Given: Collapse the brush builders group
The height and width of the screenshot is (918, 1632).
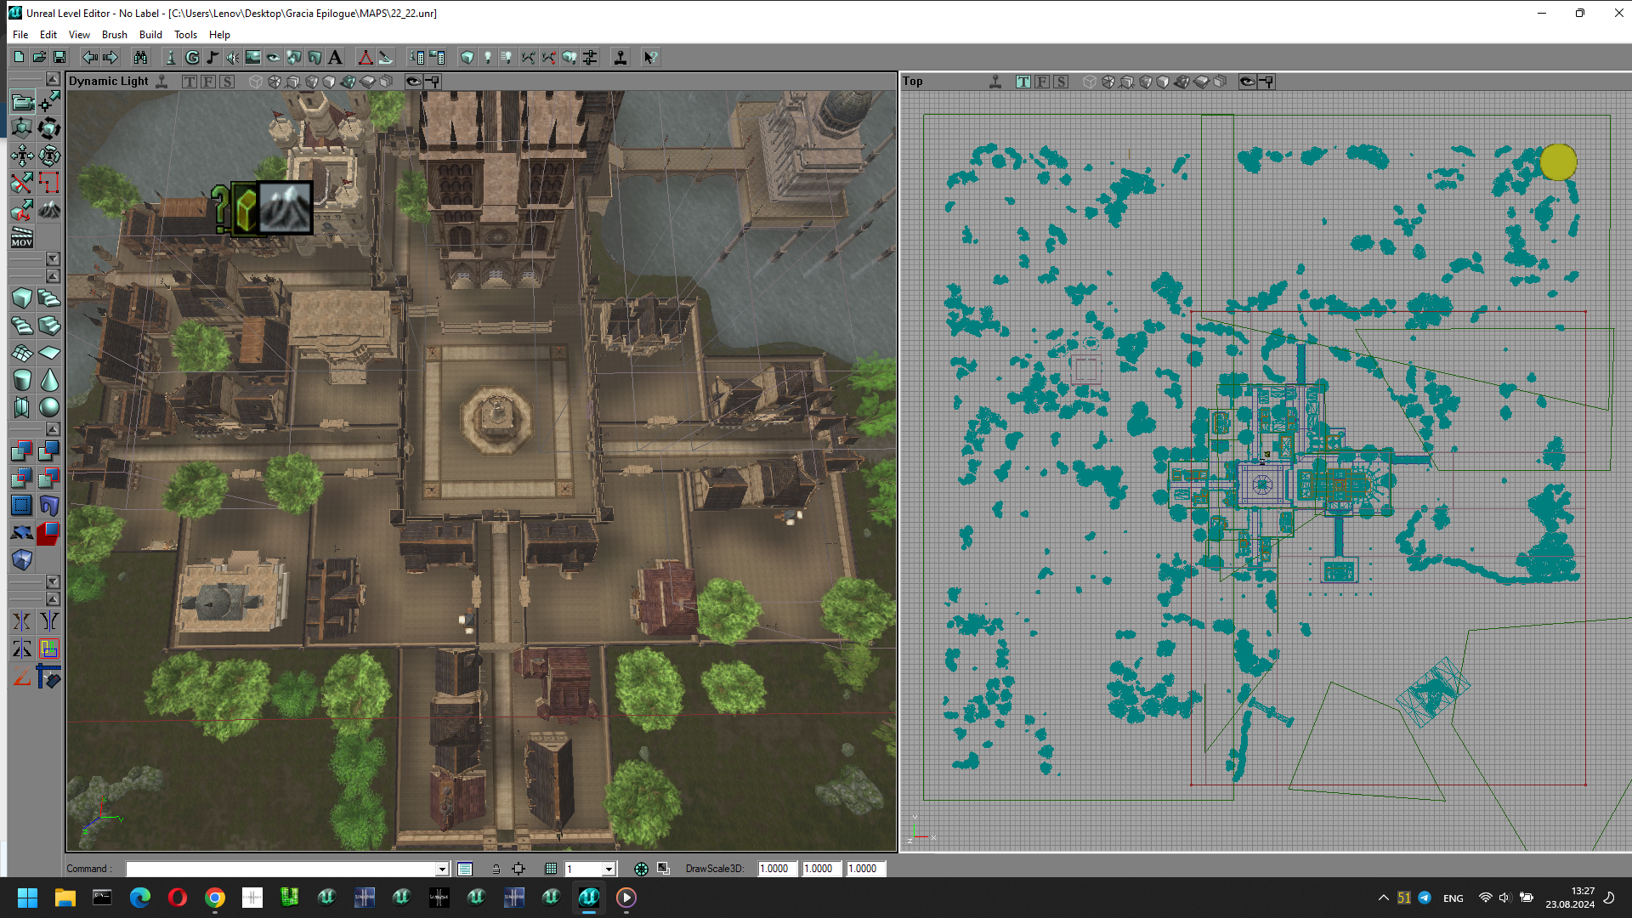Looking at the screenshot, I should 53,276.
